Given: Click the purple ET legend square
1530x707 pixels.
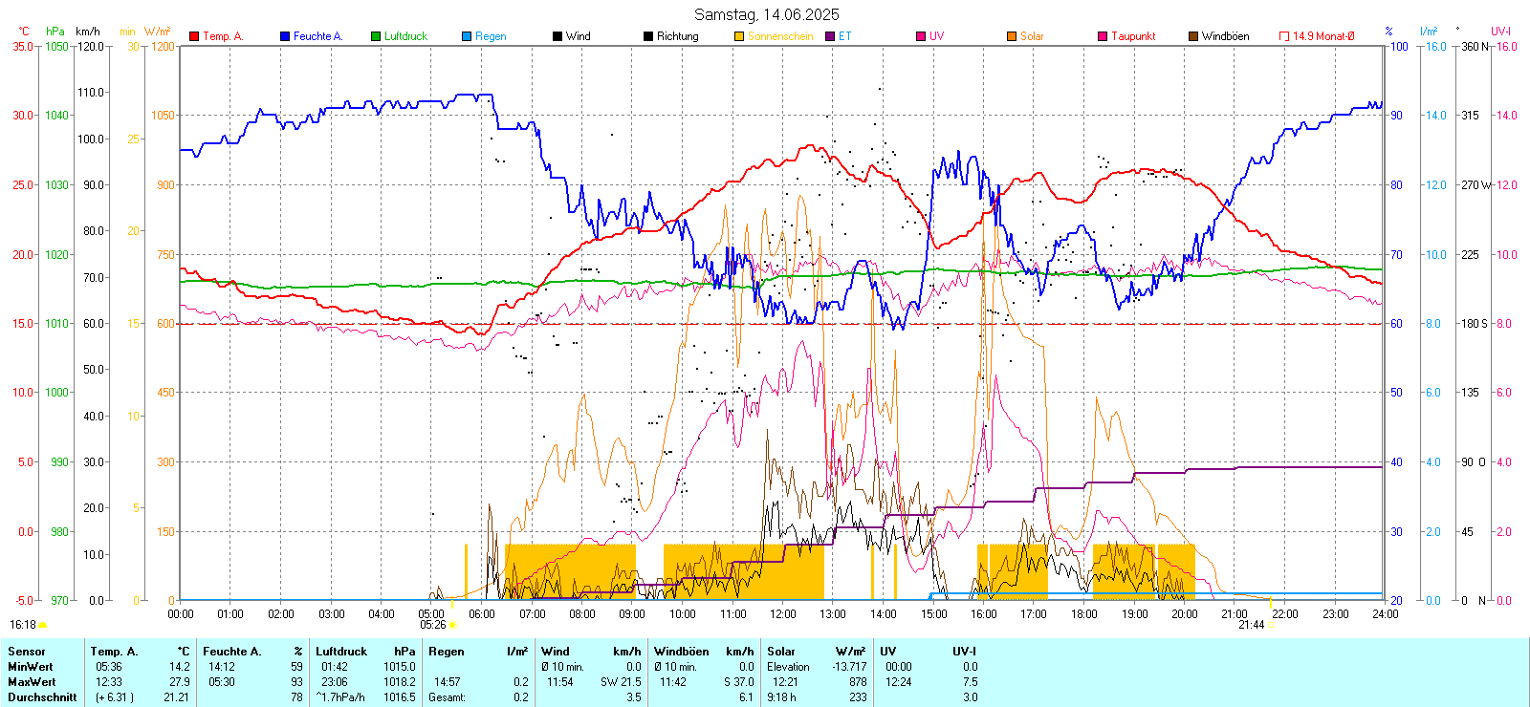Looking at the screenshot, I should point(830,36).
